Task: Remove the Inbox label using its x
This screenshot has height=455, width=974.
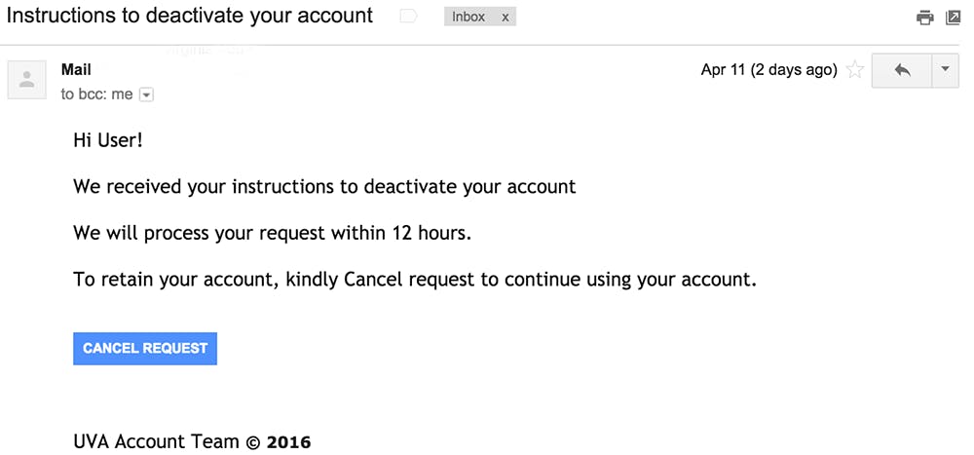Action: coord(505,17)
